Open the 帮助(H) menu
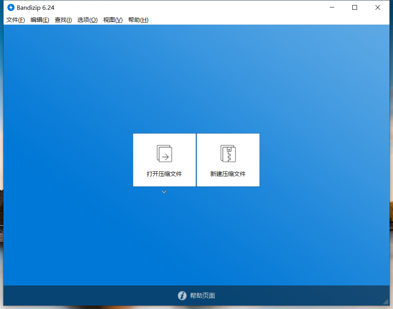Image resolution: width=393 pixels, height=309 pixels. point(138,20)
